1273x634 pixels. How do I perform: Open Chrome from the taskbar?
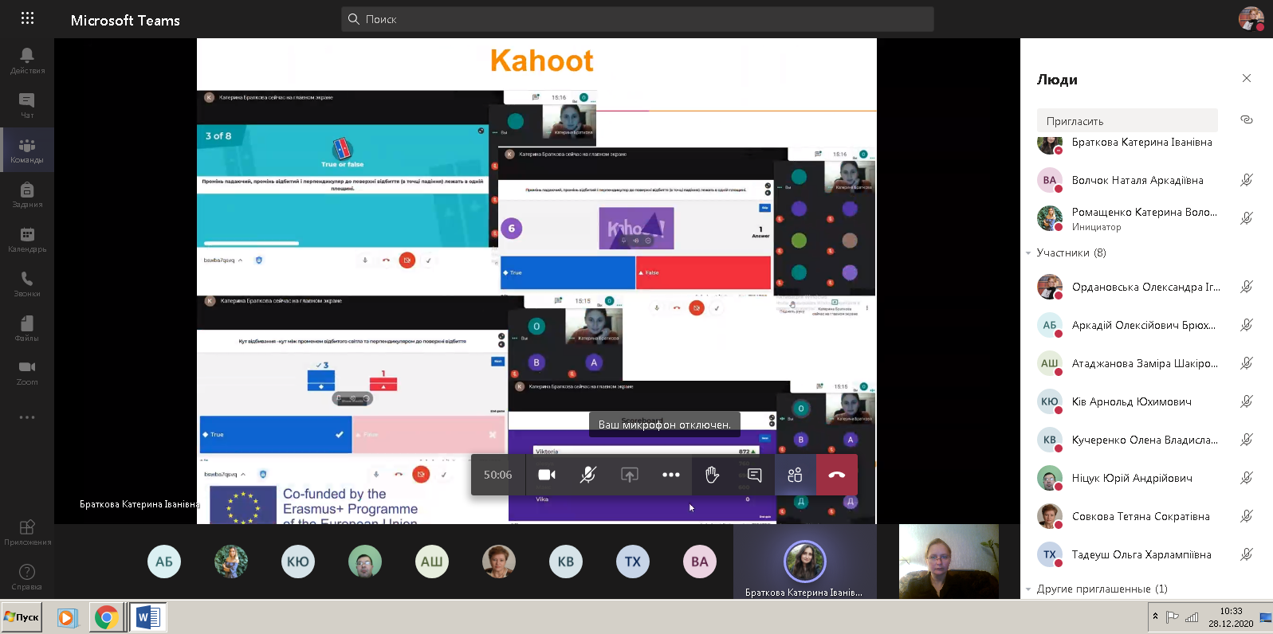point(106,617)
